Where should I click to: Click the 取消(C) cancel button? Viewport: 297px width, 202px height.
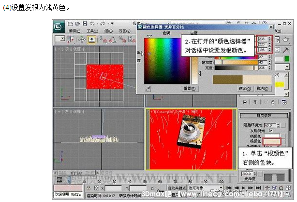tap(263, 88)
